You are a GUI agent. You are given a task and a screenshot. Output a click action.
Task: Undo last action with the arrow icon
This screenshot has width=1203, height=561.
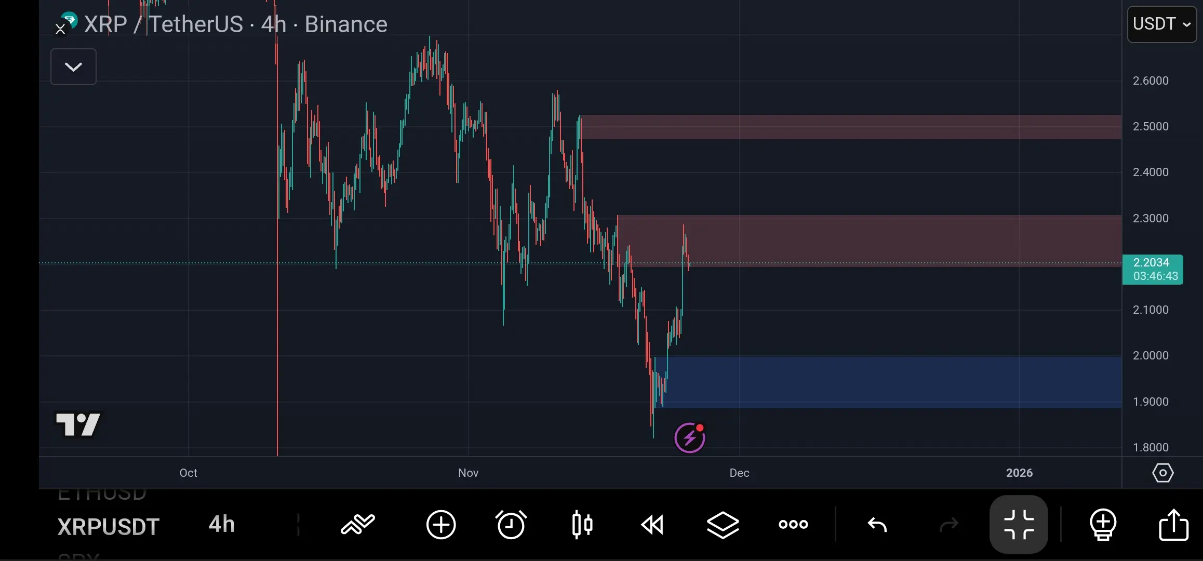877,525
